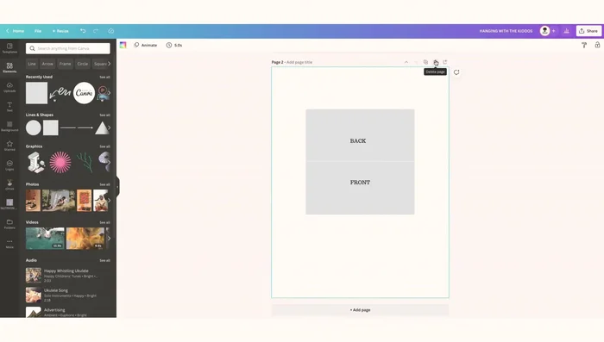Click the Animate button
Viewport: 604px width, 342px height.
[146, 45]
